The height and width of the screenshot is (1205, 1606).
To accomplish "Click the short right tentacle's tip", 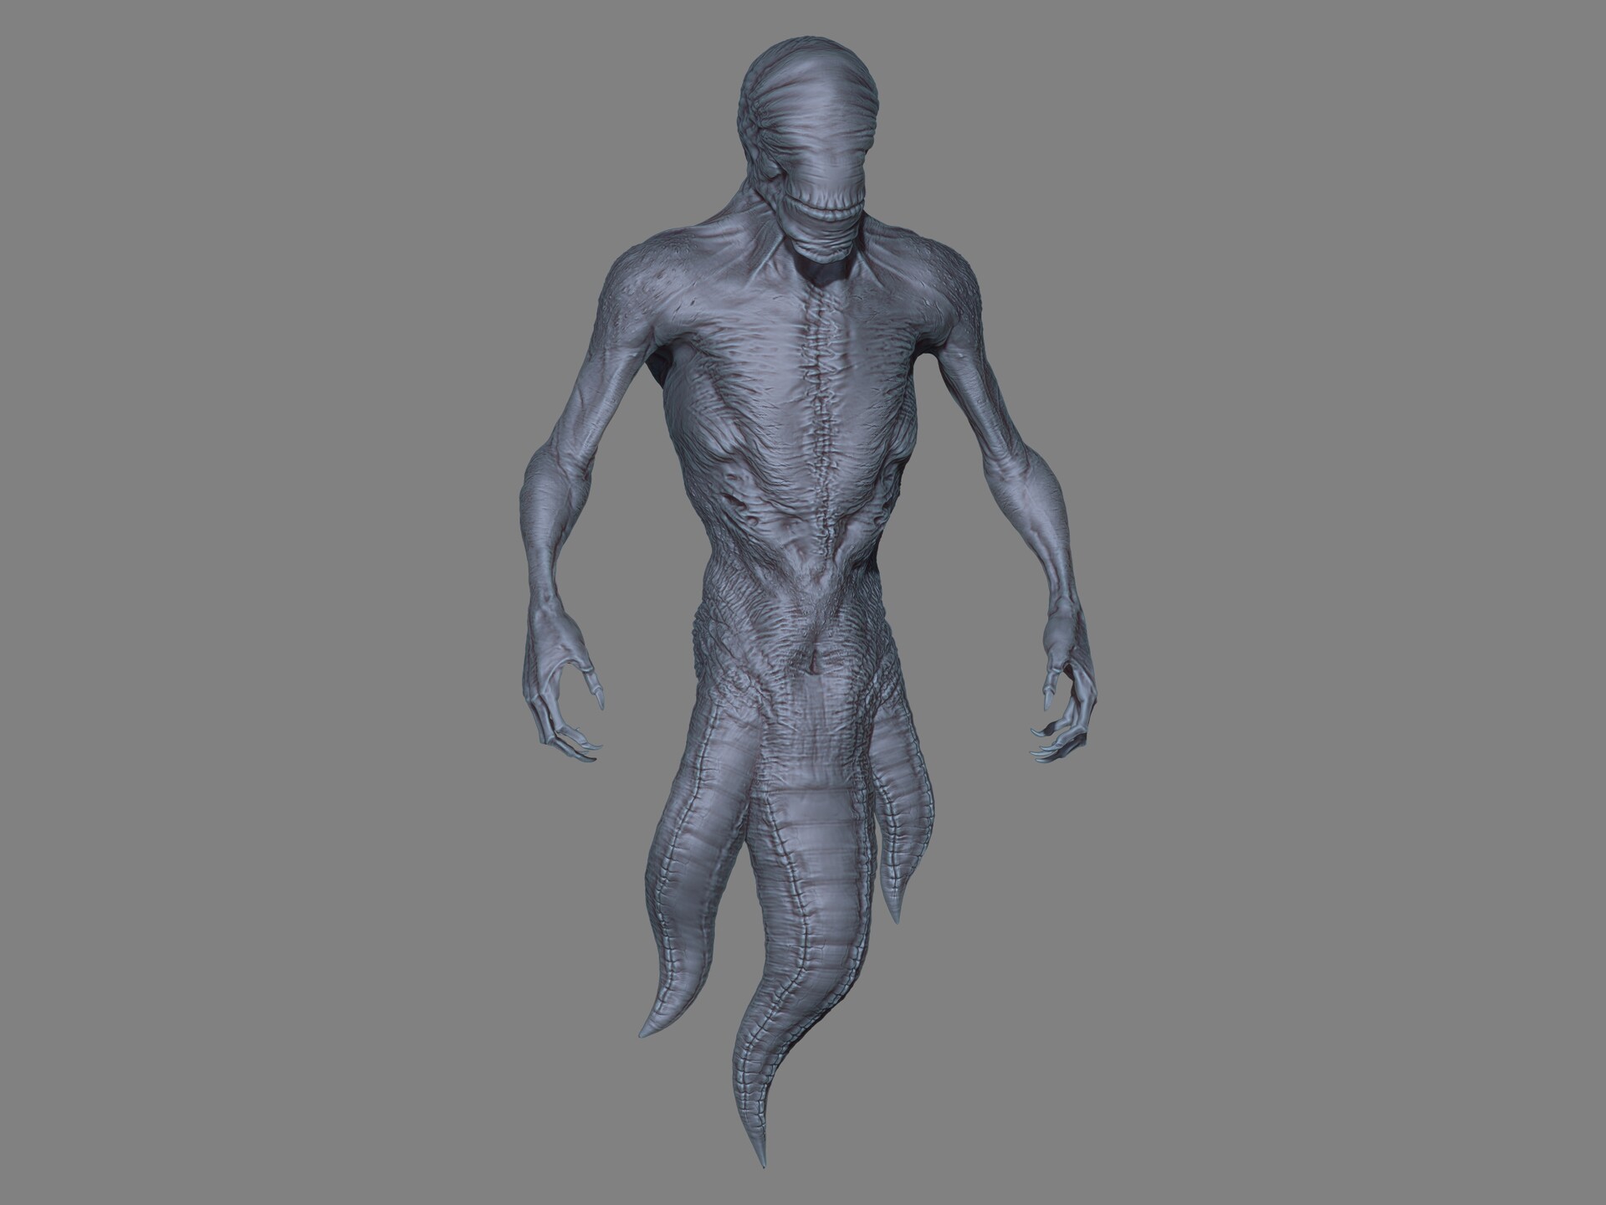I will point(896,918).
